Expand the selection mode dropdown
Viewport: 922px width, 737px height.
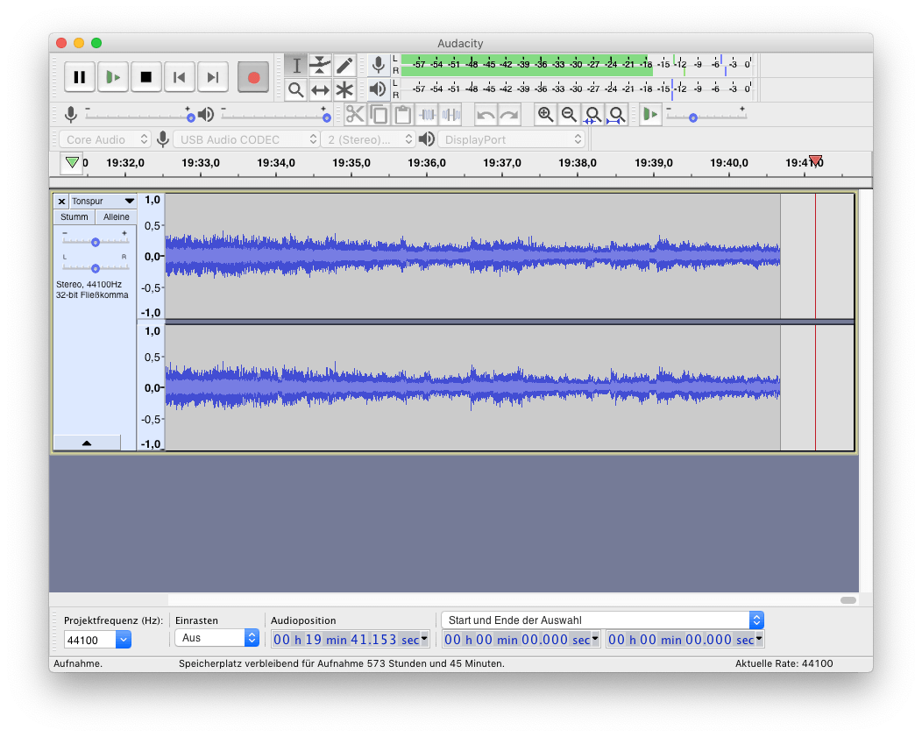[756, 620]
